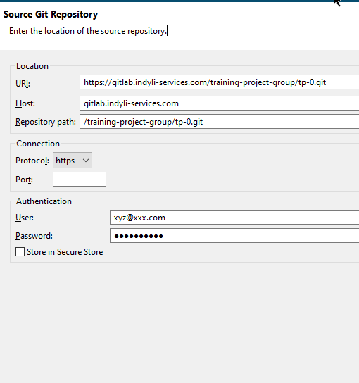The image size is (359, 383).
Task: Click the Host label
Action: [25, 103]
